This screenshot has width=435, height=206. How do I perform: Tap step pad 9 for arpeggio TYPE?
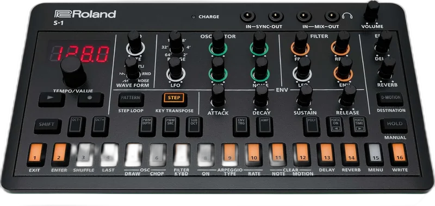point(229,154)
